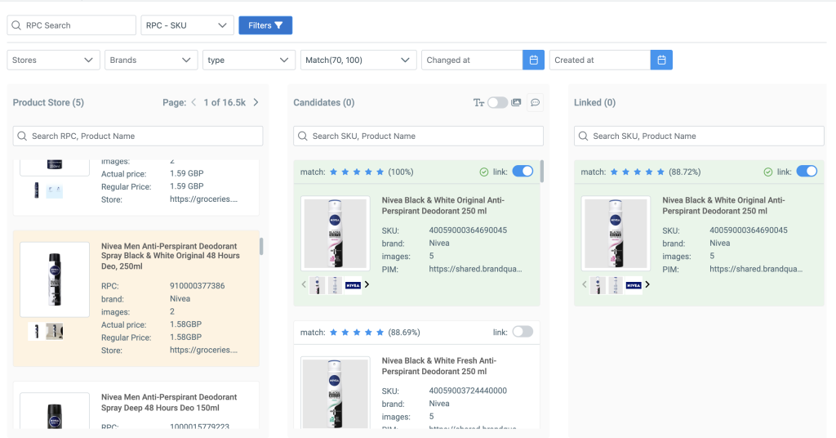Image resolution: width=836 pixels, height=438 pixels.
Task: Click the Created at date field
Action: click(600, 60)
